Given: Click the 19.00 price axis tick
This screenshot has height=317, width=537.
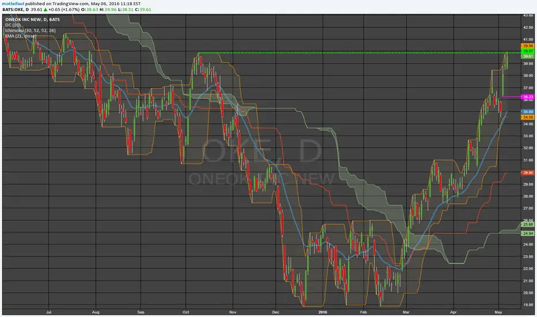Looking at the screenshot, I should click(x=528, y=305).
